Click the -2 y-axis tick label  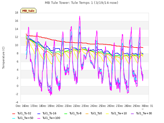point(17,94)
